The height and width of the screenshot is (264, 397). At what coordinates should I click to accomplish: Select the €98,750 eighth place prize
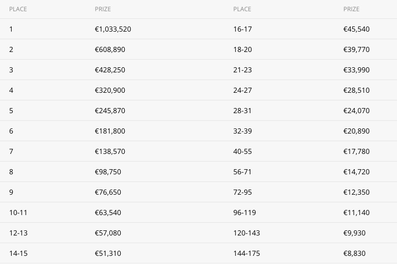pos(108,172)
